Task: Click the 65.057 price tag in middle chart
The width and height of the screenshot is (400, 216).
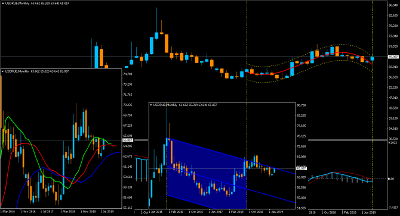Action: (301, 168)
